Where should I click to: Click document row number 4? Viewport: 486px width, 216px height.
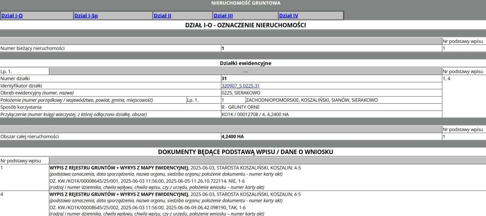(x=2, y=194)
